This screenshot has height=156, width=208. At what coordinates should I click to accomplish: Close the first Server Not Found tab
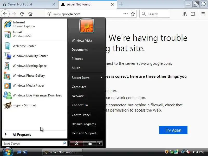click(54, 4)
